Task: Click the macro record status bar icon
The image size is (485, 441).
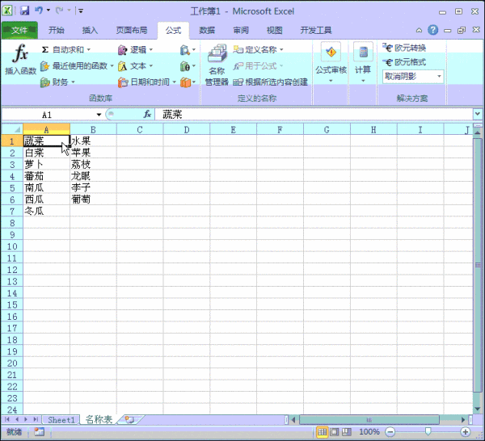Action: pos(40,432)
